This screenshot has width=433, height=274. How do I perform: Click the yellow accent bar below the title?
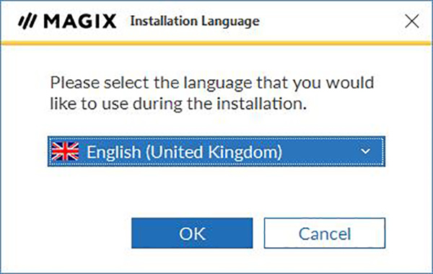coord(216,43)
